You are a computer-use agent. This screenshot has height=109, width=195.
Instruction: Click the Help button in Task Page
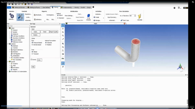(33, 67)
